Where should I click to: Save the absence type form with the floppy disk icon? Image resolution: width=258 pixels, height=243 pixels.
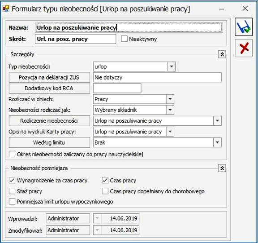coord(244,27)
